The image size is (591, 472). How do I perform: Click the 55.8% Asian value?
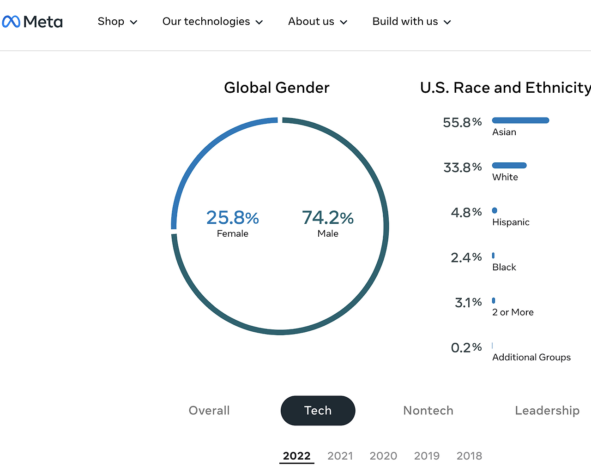[462, 122]
